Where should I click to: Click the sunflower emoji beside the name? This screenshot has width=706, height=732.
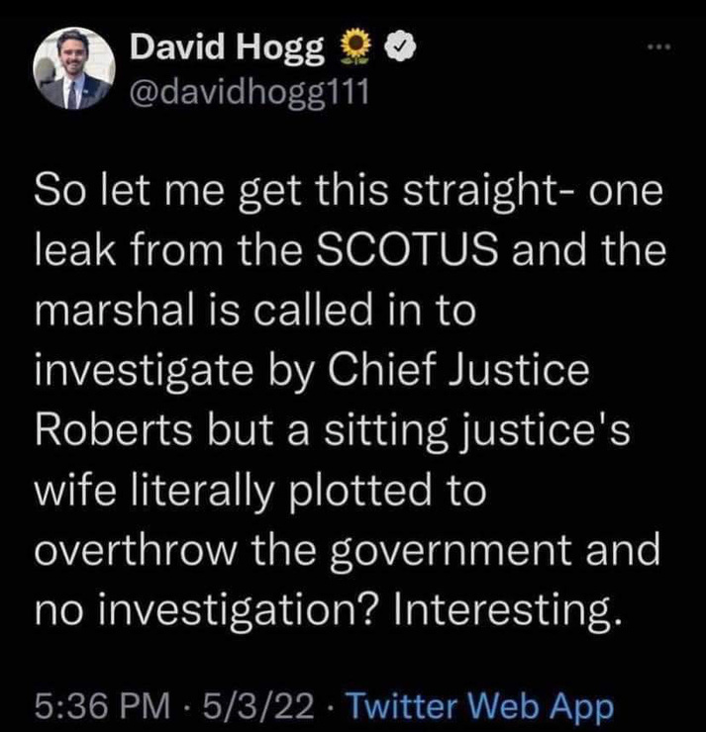point(353,47)
